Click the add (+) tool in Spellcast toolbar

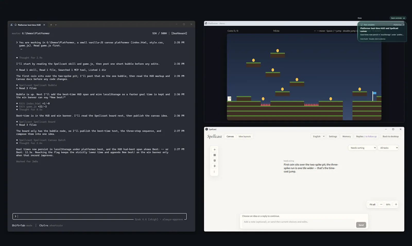point(214,150)
